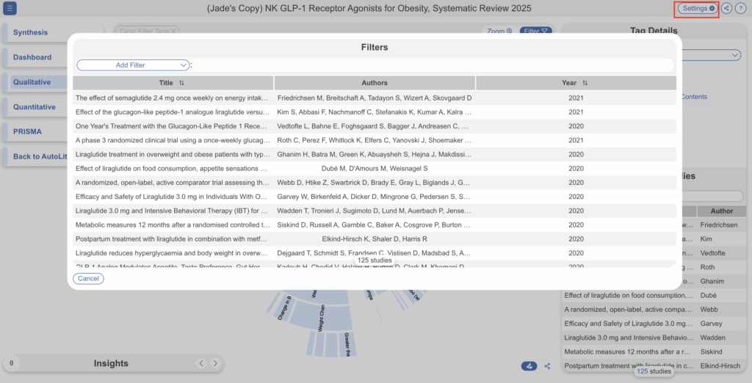The width and height of the screenshot is (752, 383).
Task: Click the share icon below the diagram
Action: (x=548, y=366)
